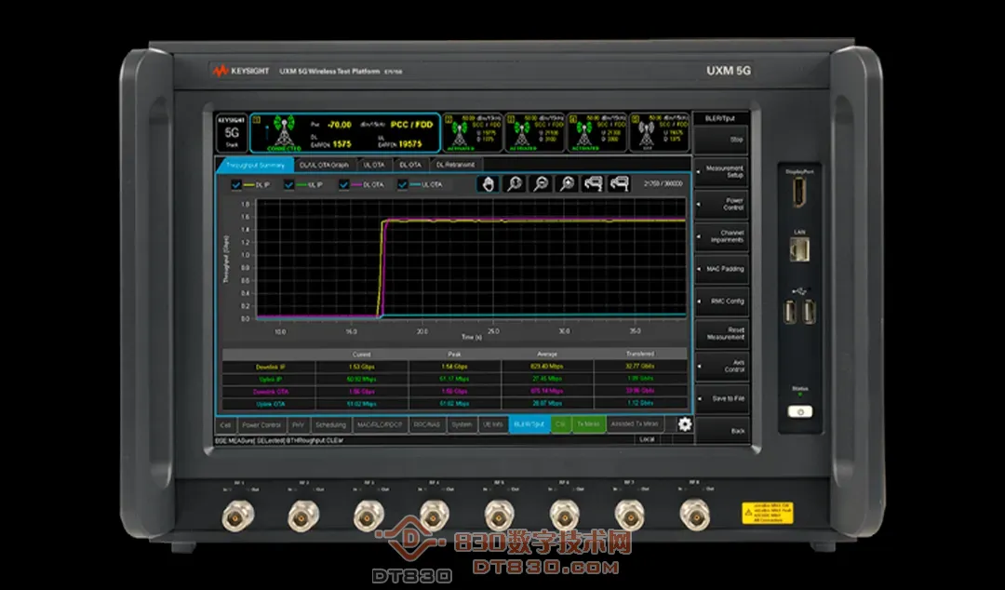The width and height of the screenshot is (1005, 590).
Task: Click the magenta DL OTA legend swatch
Action: 355,184
